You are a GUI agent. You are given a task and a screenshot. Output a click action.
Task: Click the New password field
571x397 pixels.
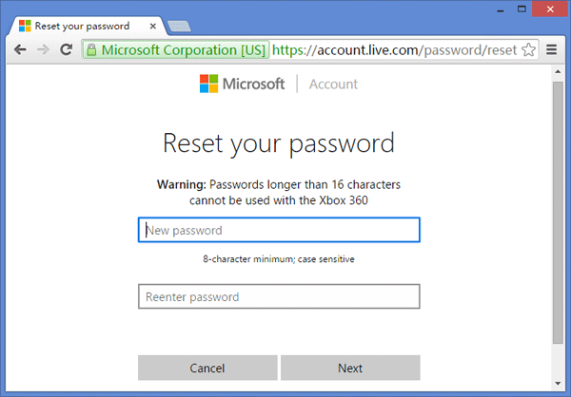pyautogui.click(x=279, y=230)
